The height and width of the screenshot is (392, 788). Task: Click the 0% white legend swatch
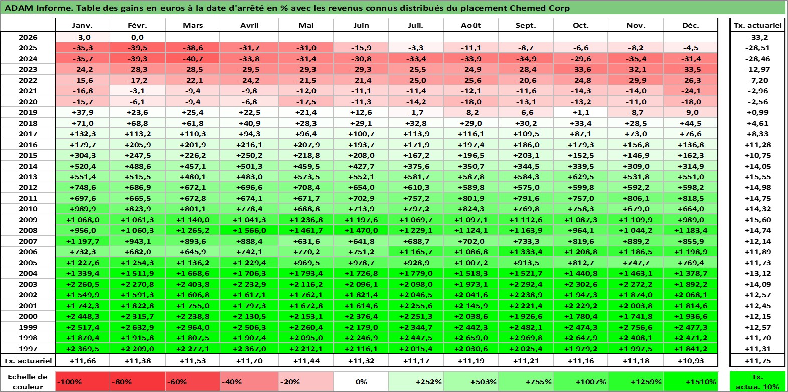(x=361, y=381)
